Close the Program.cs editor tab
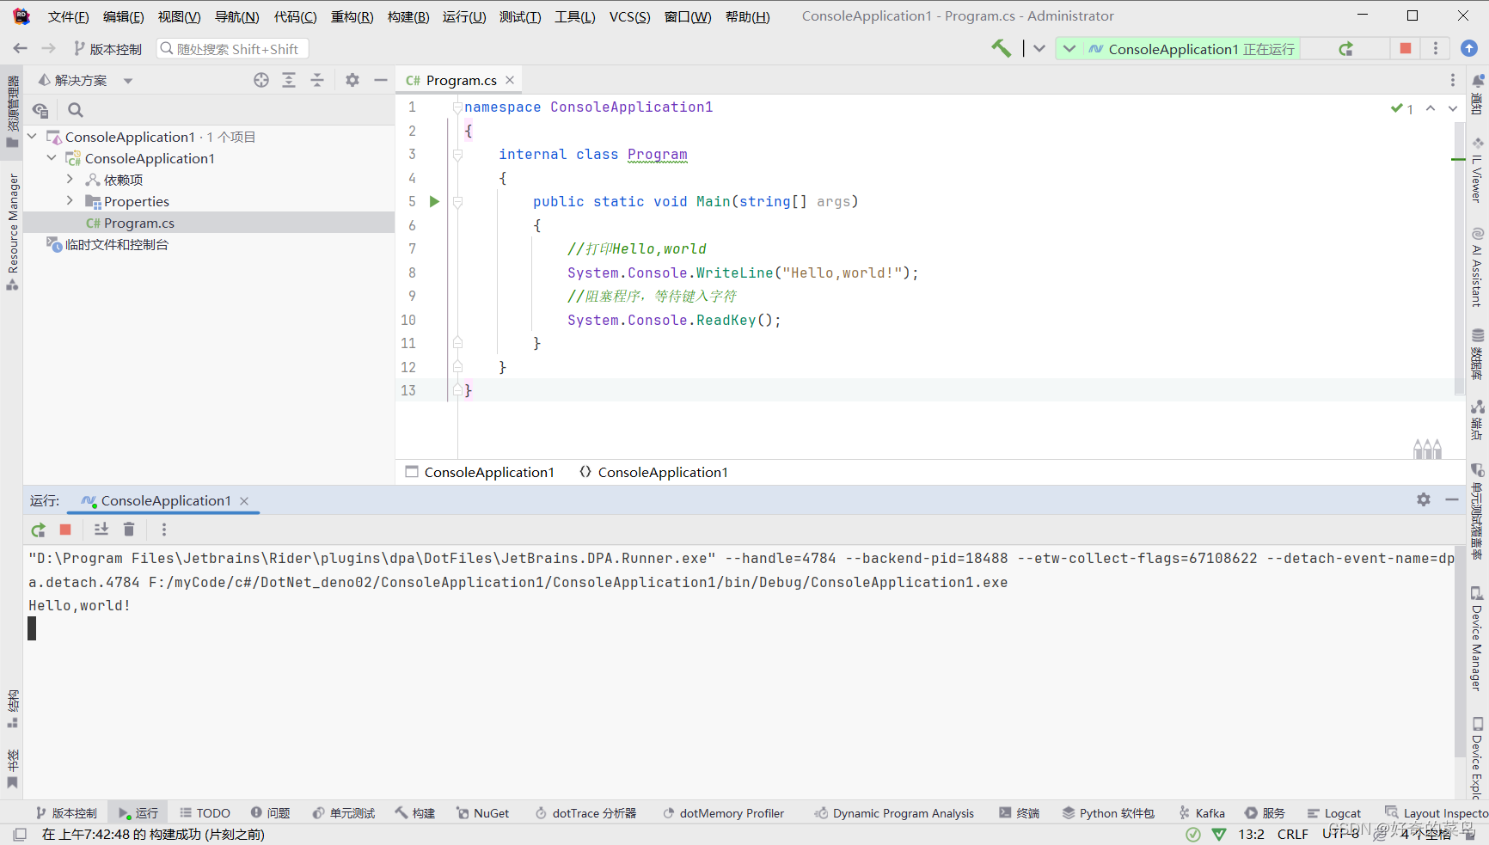 pos(510,80)
